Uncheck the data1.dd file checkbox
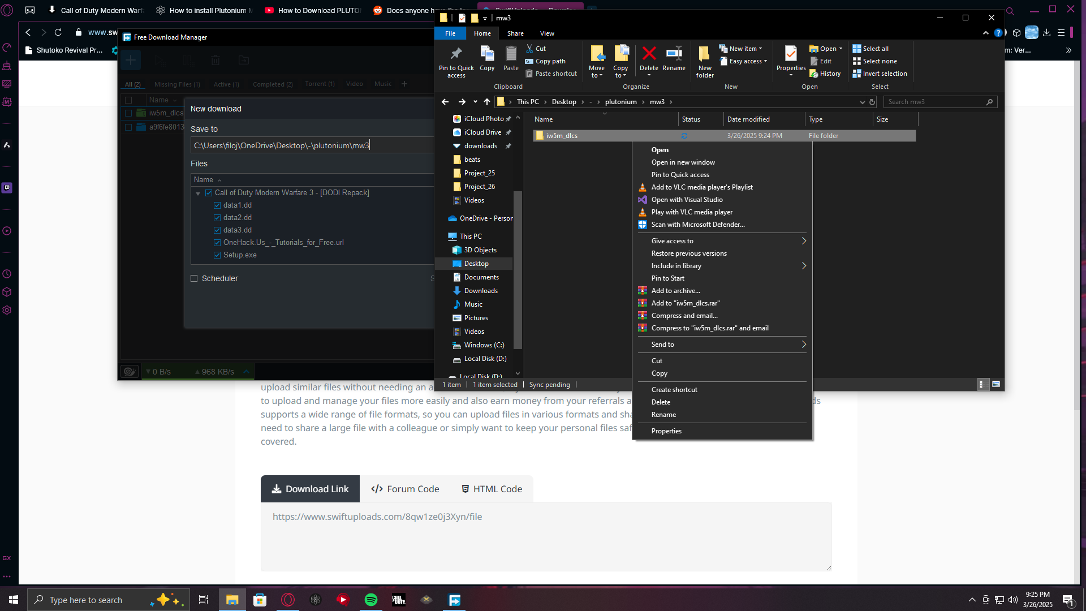This screenshot has width=1086, height=611. (217, 205)
